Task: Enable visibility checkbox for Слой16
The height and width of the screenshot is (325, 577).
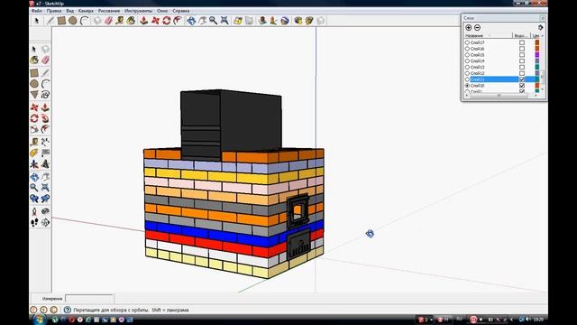Action: (x=522, y=49)
